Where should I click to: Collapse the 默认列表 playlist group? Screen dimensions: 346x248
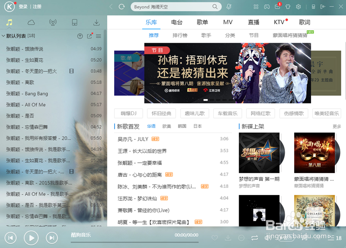[3, 36]
